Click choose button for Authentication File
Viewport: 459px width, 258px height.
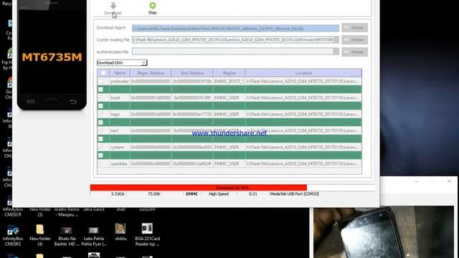pyautogui.click(x=354, y=52)
